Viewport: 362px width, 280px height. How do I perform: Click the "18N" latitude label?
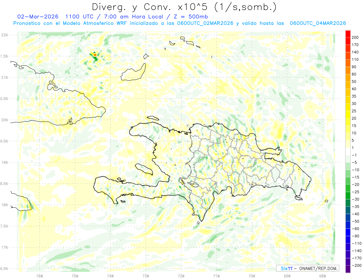point(4,205)
